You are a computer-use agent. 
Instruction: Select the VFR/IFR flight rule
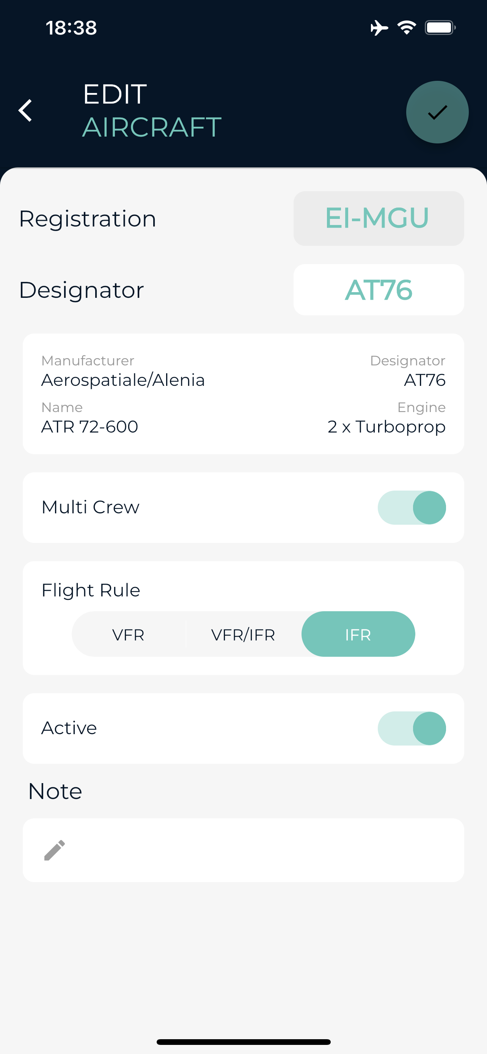243,635
